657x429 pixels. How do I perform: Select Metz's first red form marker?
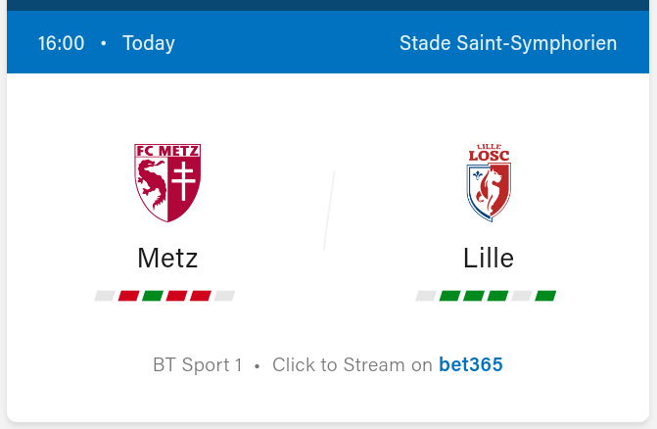pyautogui.click(x=128, y=296)
